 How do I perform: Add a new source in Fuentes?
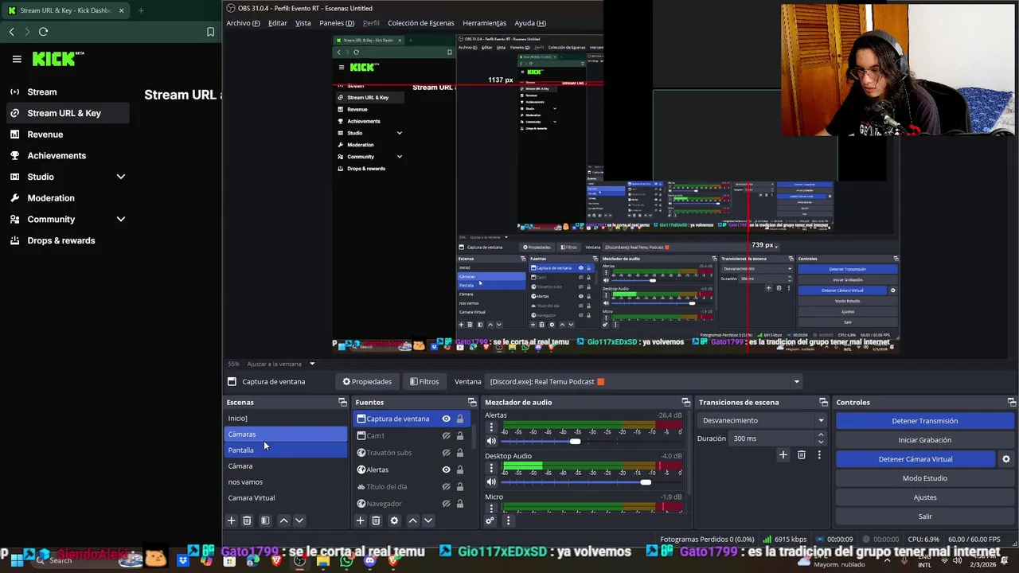pyautogui.click(x=360, y=520)
